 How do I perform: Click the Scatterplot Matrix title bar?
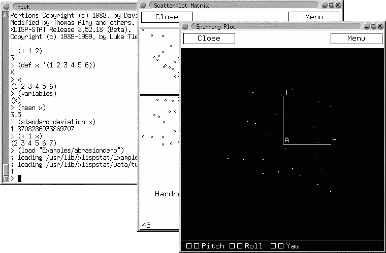(x=234, y=5)
